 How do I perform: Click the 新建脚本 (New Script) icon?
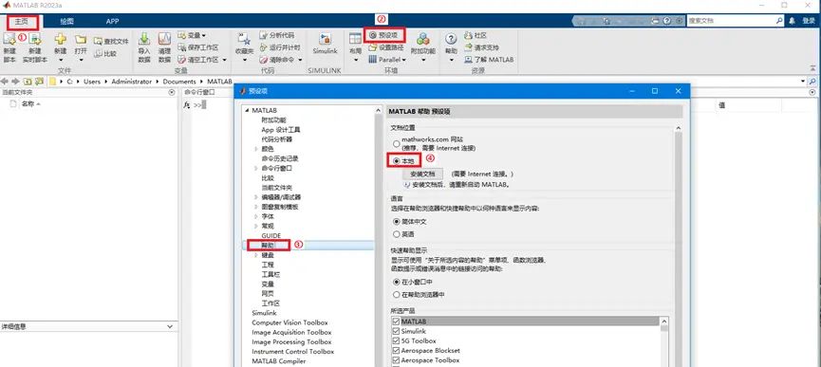click(9, 39)
